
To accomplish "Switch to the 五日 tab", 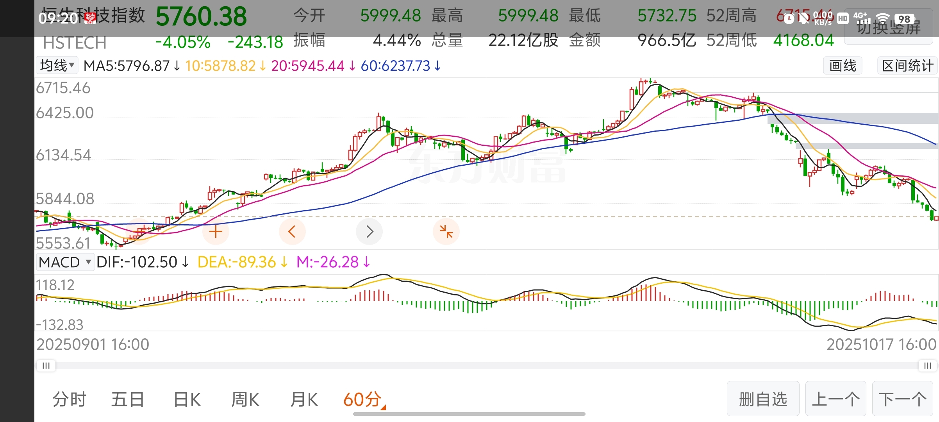I will point(128,399).
